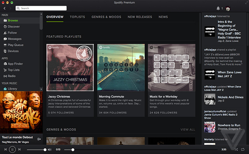Click Nowhere to Run thumbnail
Viewport: 249px width, 154px height.
point(210,127)
